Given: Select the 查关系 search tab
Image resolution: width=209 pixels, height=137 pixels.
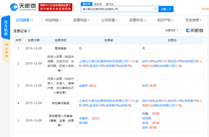Looking at the screenshot, I should 110,4.
